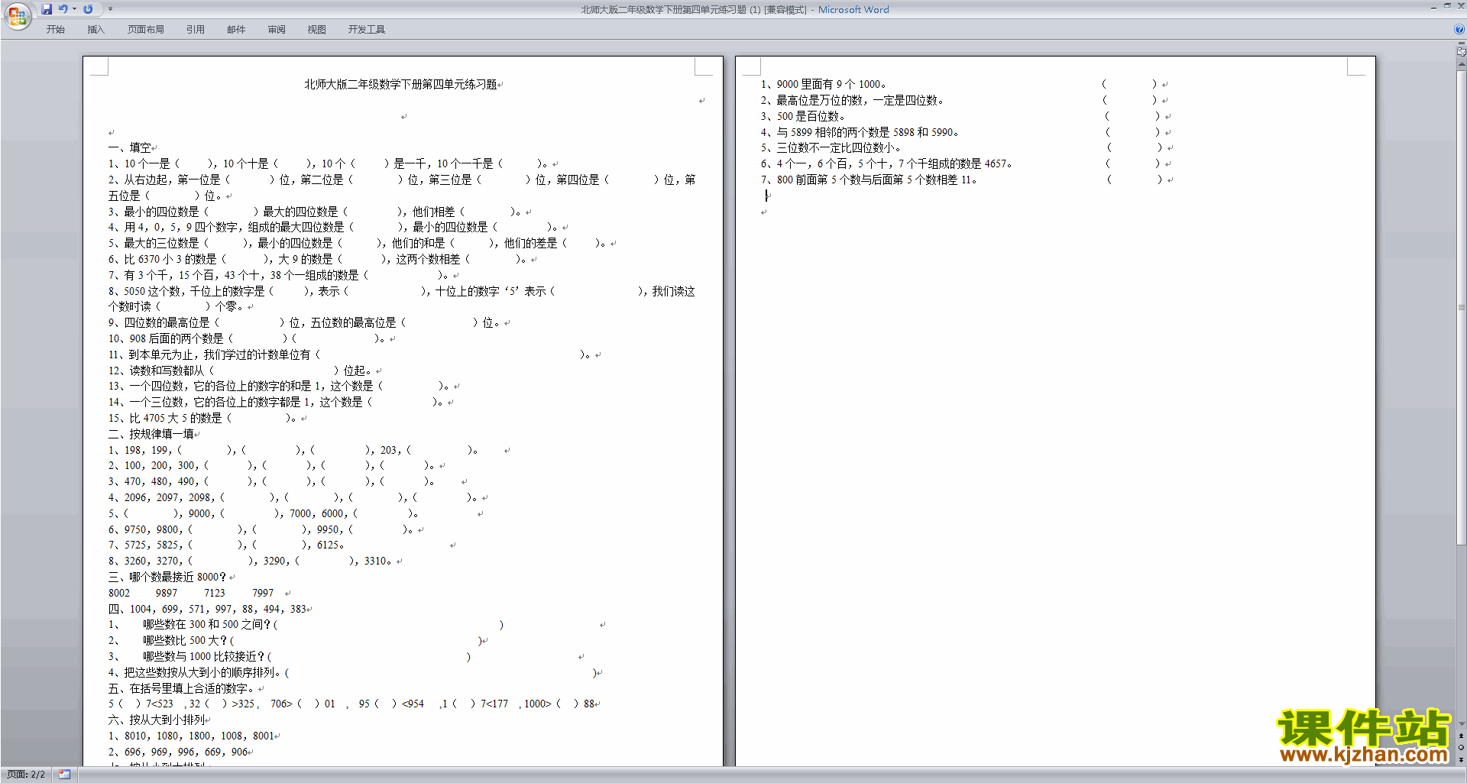1467x783 pixels.
Task: Click the question 哪些数比 500 大？
Action: pos(185,640)
